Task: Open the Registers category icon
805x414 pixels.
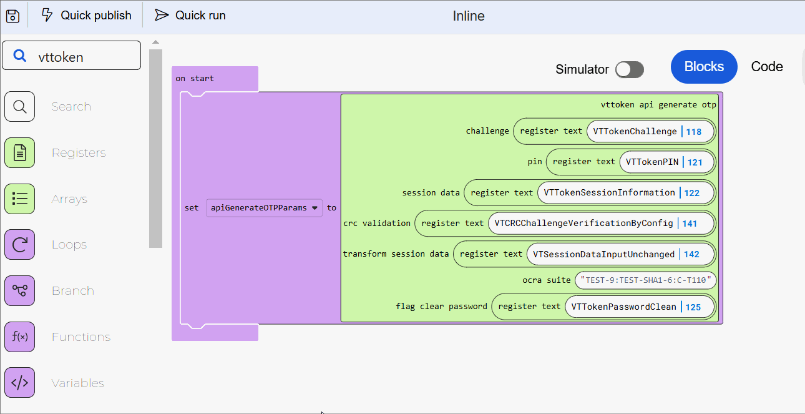Action: coord(19,153)
